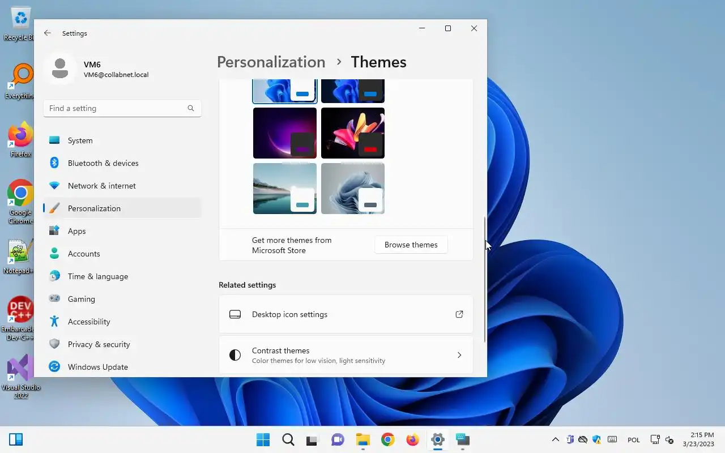The image size is (725, 453).
Task: Go to Network & internet settings
Action: [x=122, y=186]
